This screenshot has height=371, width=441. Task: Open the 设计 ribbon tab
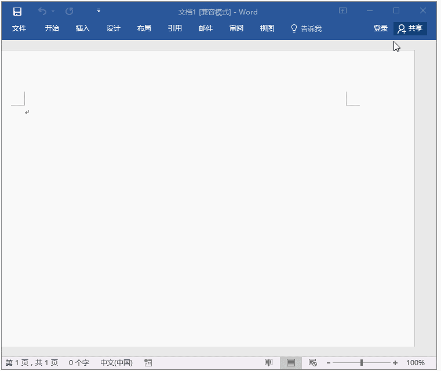(114, 28)
